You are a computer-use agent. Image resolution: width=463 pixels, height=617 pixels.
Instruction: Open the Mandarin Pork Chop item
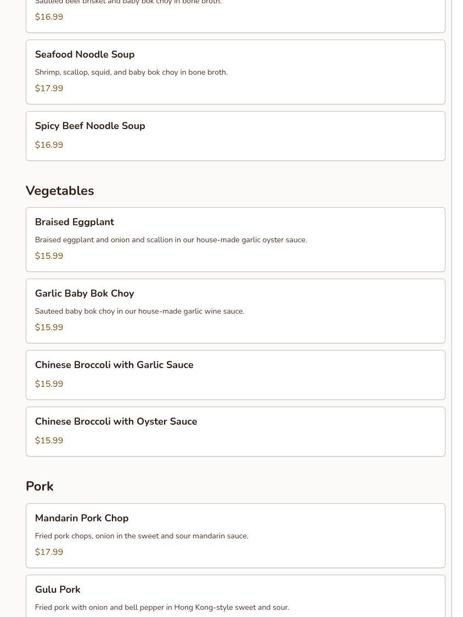pyautogui.click(x=82, y=518)
